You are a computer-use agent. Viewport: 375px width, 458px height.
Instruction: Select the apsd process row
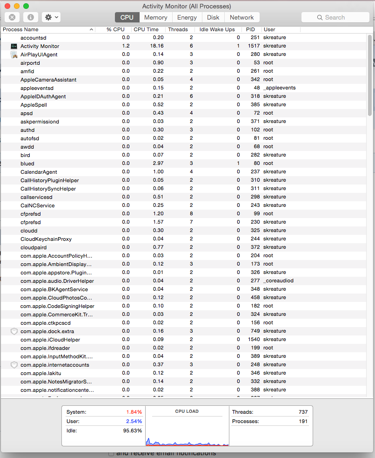[x=184, y=113]
